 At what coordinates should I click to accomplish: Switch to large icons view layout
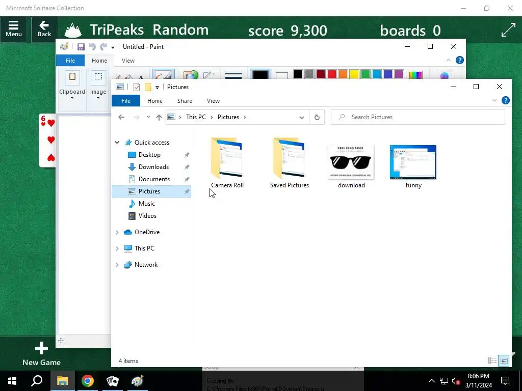(x=504, y=360)
